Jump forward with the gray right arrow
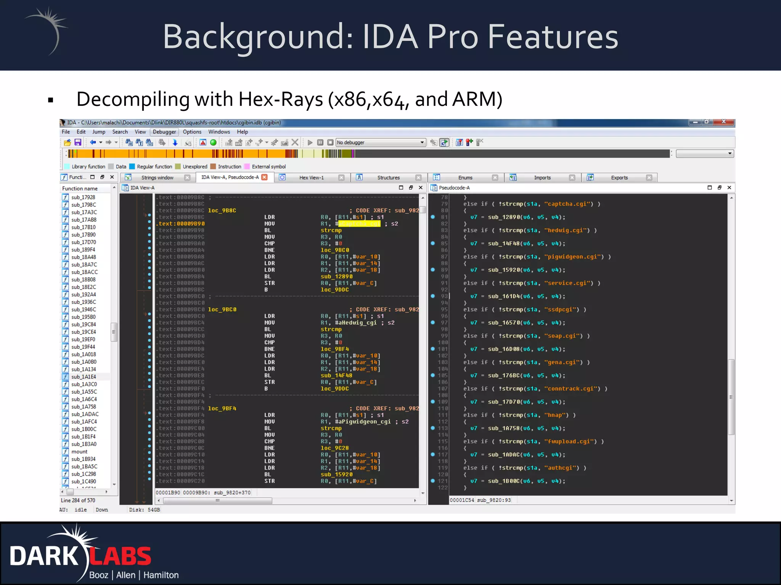The image size is (781, 585). point(109,142)
